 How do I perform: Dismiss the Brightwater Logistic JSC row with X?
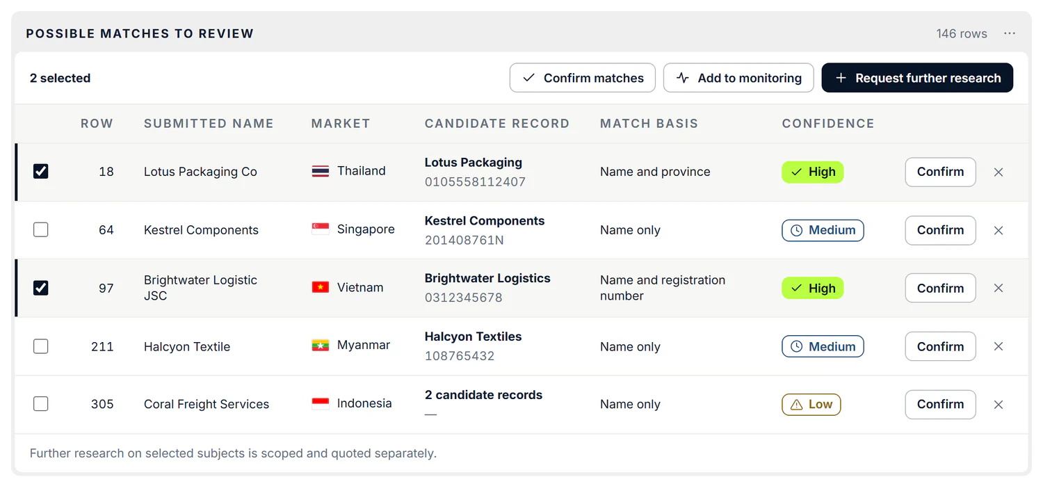(x=998, y=288)
